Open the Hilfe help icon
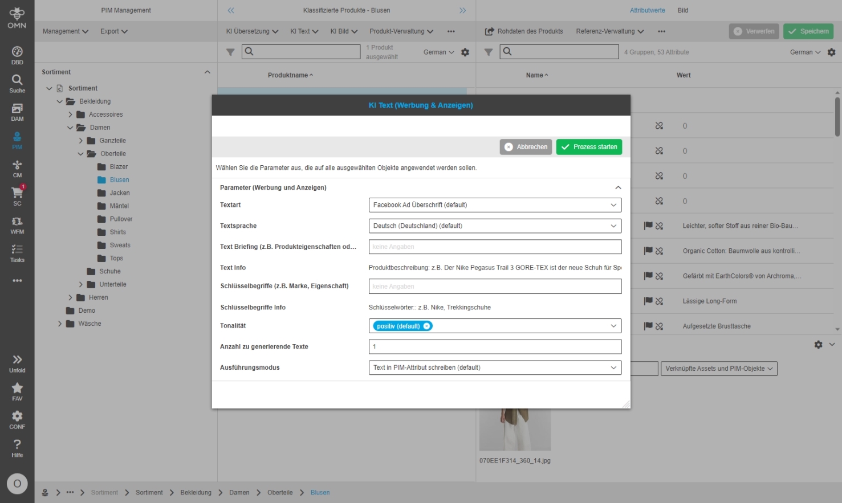The height and width of the screenshot is (503, 842). pos(17,448)
